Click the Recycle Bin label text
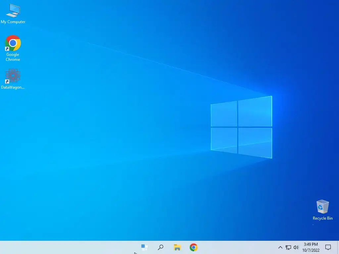This screenshot has height=254, width=339. click(322, 218)
